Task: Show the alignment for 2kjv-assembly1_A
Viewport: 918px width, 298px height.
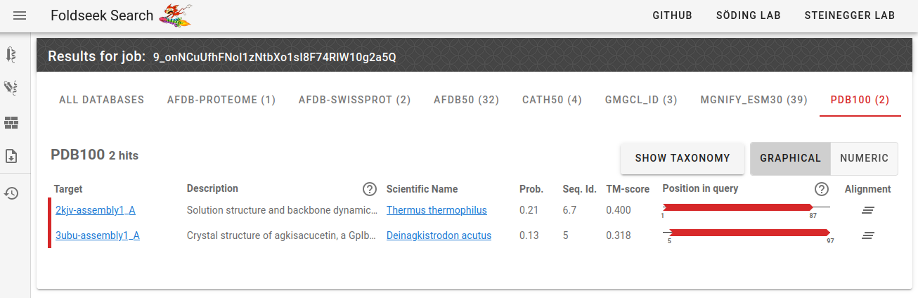Action: 868,210
